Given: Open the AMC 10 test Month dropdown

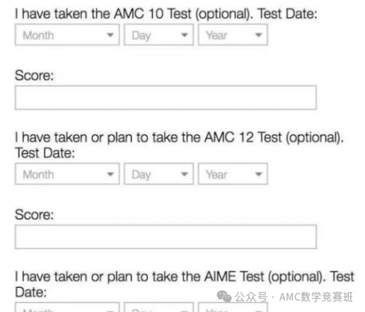Looking at the screenshot, I should pyautogui.click(x=67, y=35).
